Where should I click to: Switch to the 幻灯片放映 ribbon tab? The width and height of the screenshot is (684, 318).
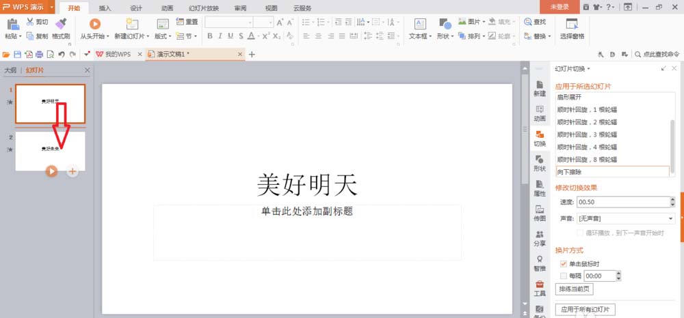tap(204, 8)
